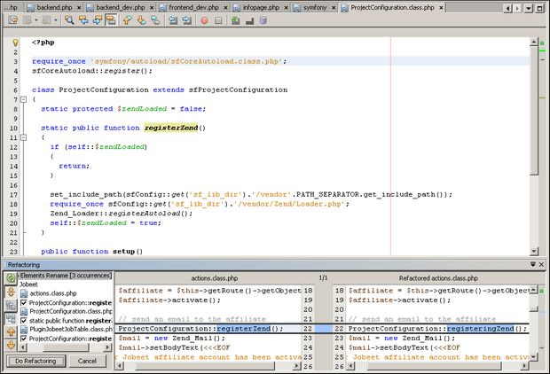Click Find Selection magnifier icon
The image size is (550, 374).
coord(69,20)
